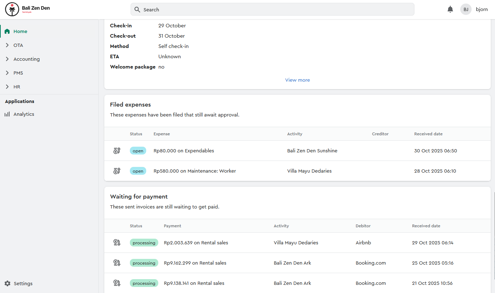
Task: Click the processing badge on 25 Oct row
Action: [x=144, y=263]
